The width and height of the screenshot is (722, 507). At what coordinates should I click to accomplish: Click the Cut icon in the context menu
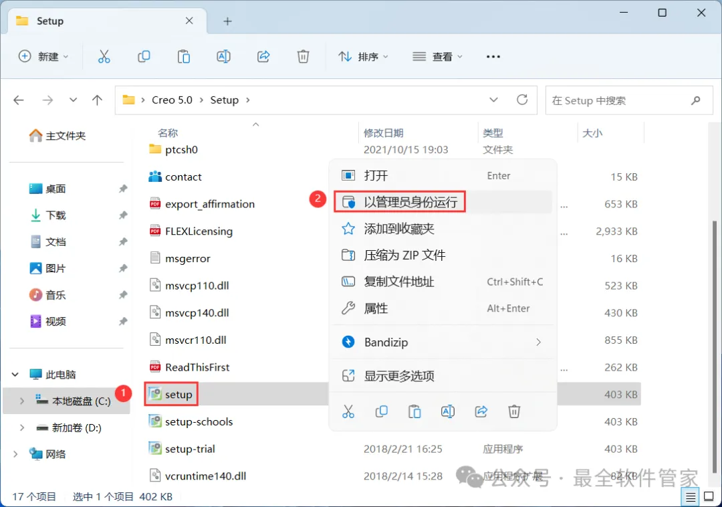pos(348,411)
